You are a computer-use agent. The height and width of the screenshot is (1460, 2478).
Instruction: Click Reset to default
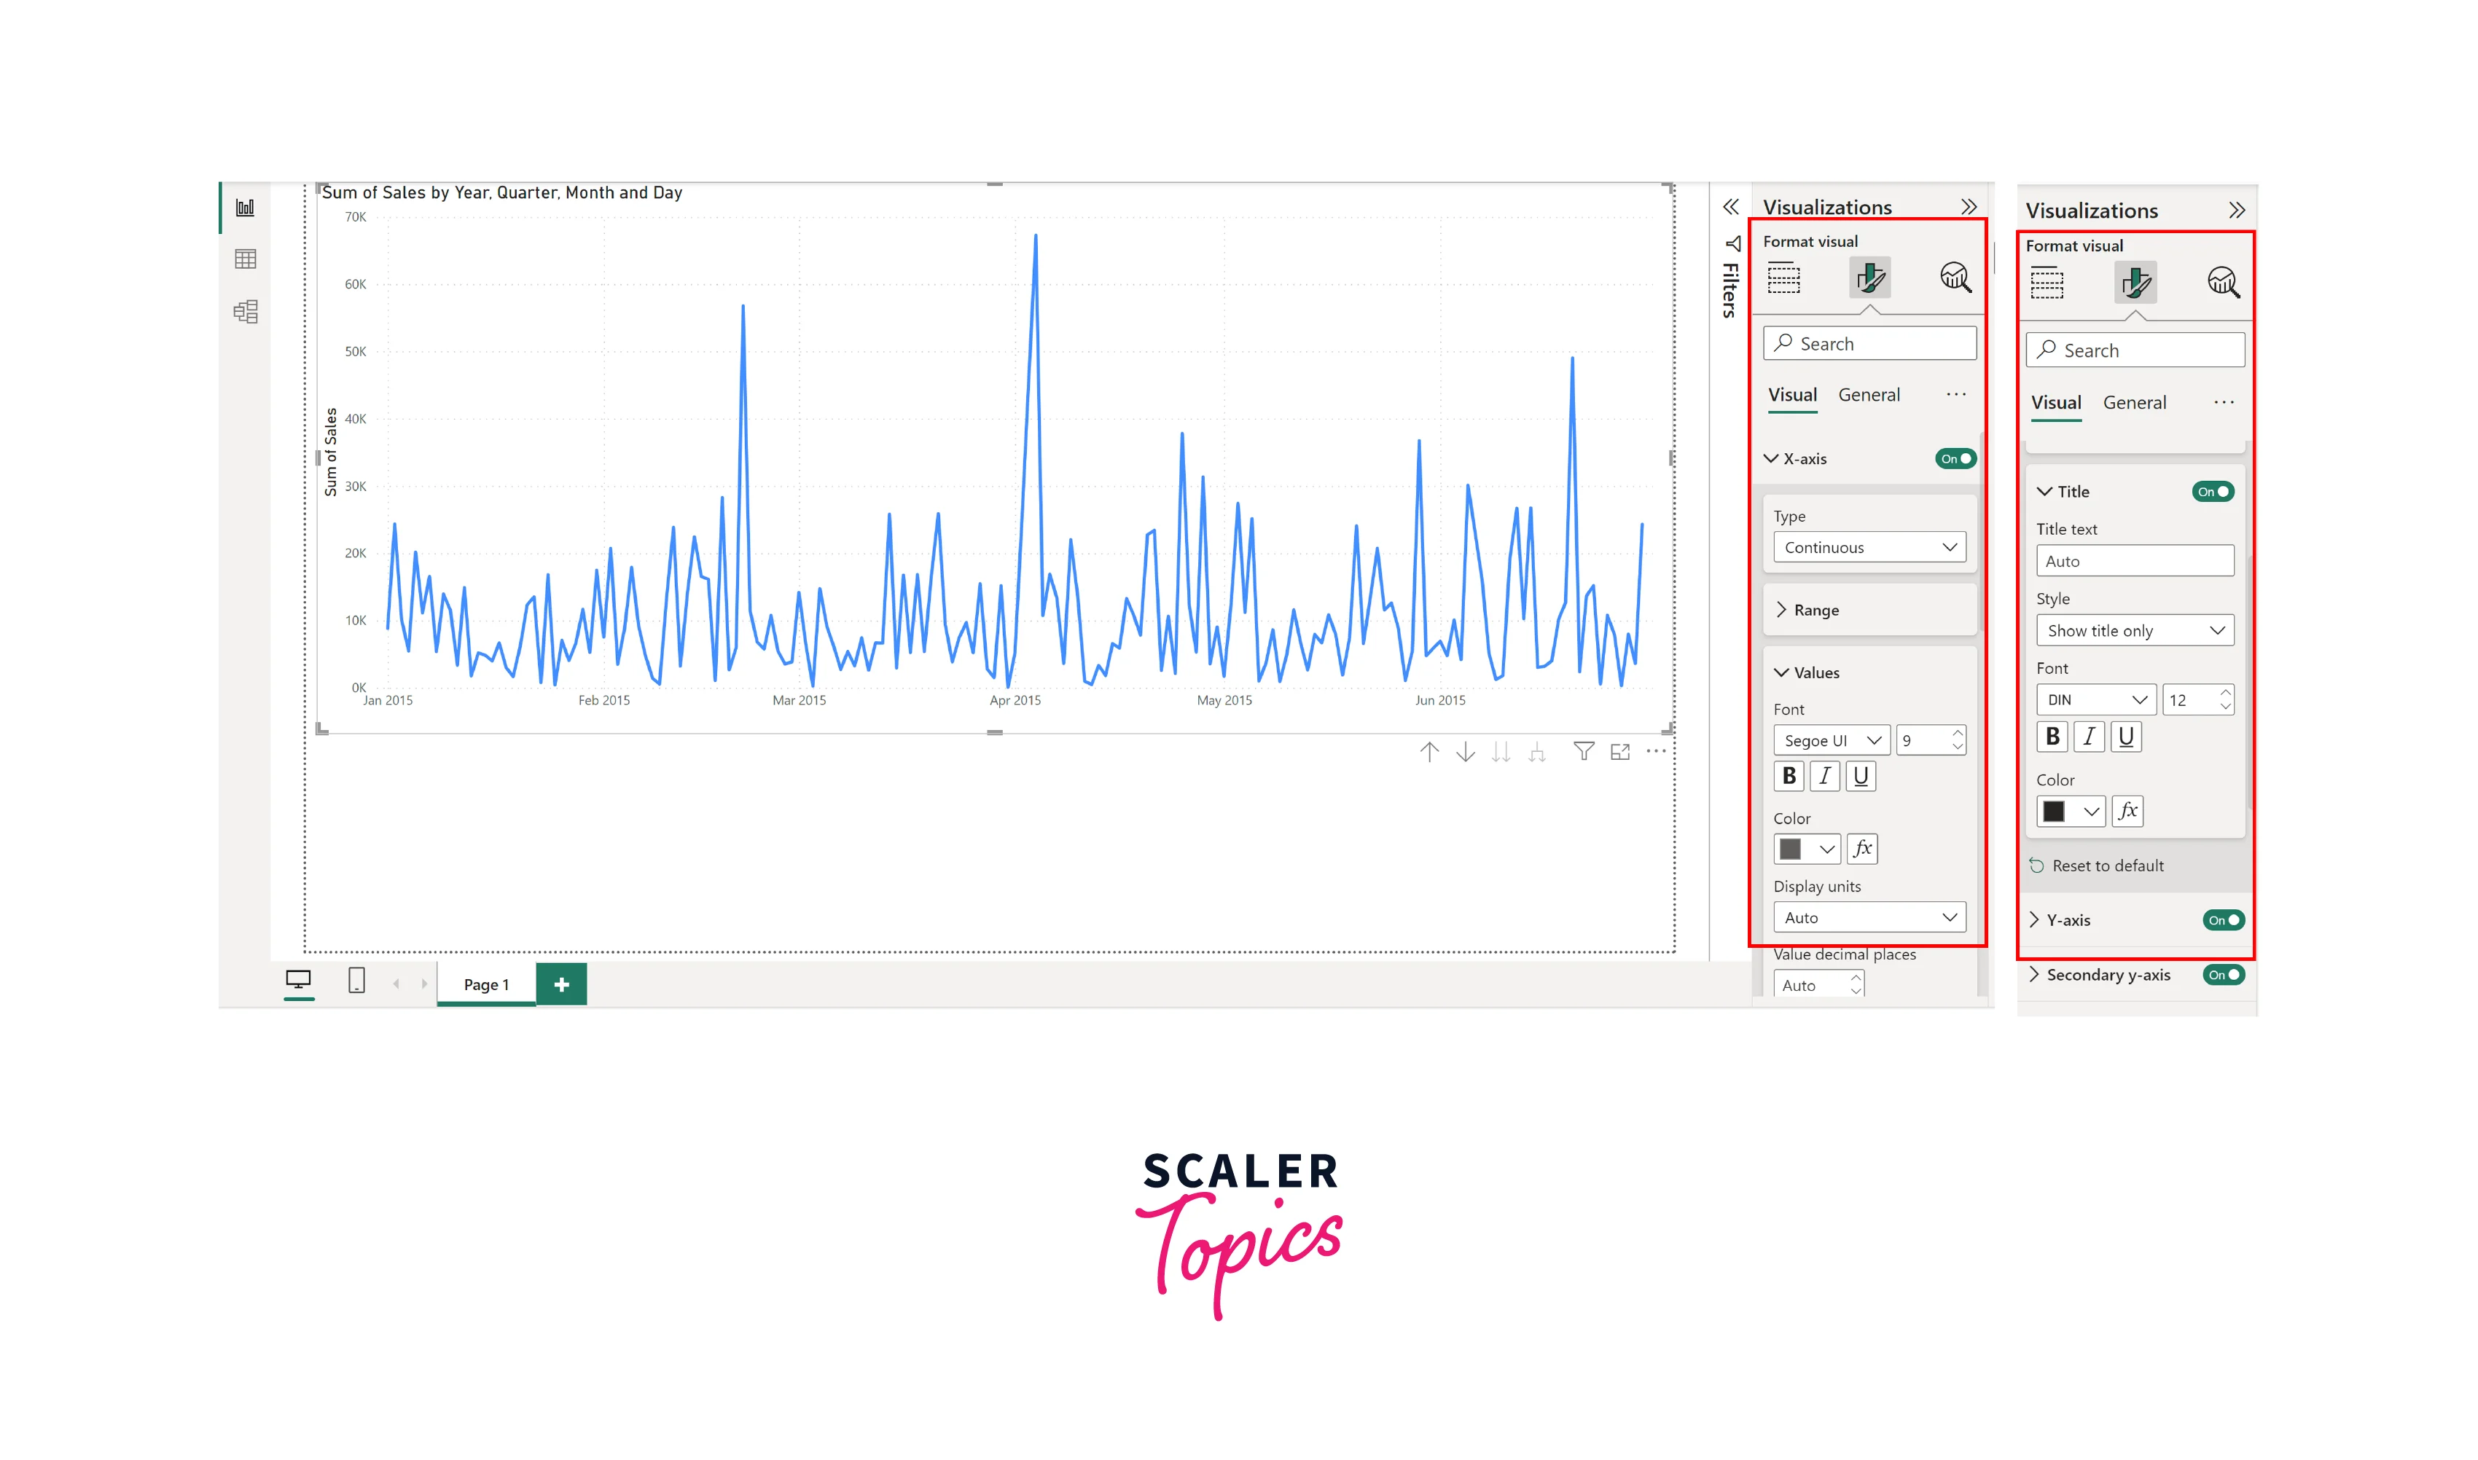click(x=2107, y=866)
